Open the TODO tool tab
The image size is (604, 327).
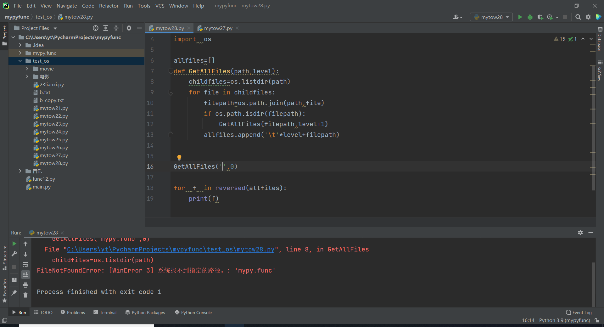(x=43, y=313)
